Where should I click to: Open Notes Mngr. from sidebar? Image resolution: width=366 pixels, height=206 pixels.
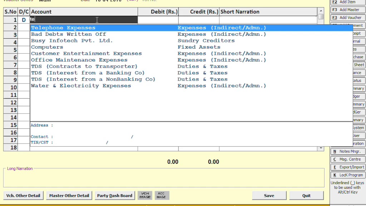click(x=348, y=151)
